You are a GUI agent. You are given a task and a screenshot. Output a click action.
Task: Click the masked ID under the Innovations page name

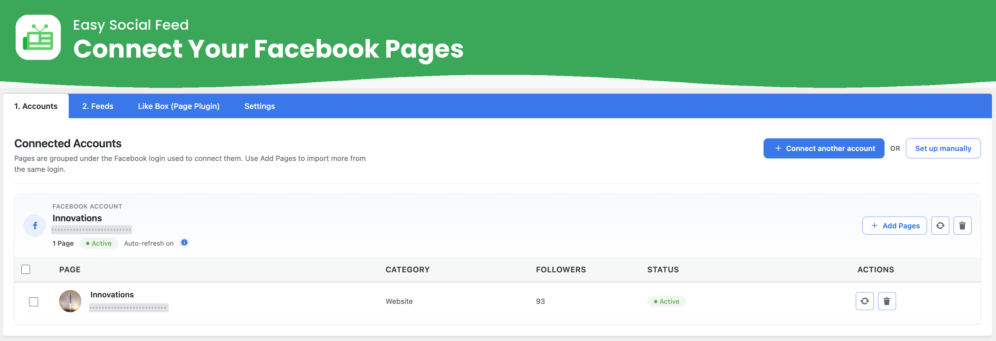129,308
